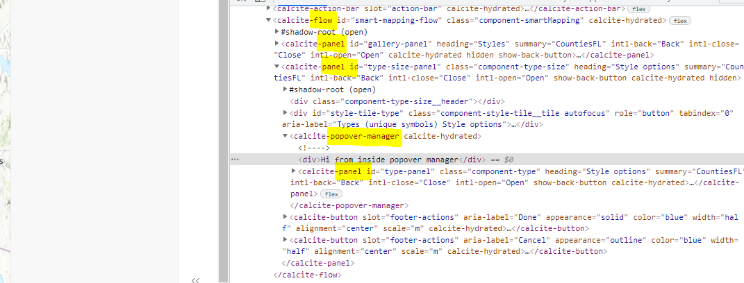Select the </calcite-flow> closing tag row
The image size is (744, 283).
point(308,275)
